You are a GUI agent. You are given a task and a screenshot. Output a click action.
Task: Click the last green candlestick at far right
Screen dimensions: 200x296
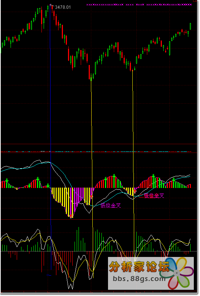(x=191, y=26)
